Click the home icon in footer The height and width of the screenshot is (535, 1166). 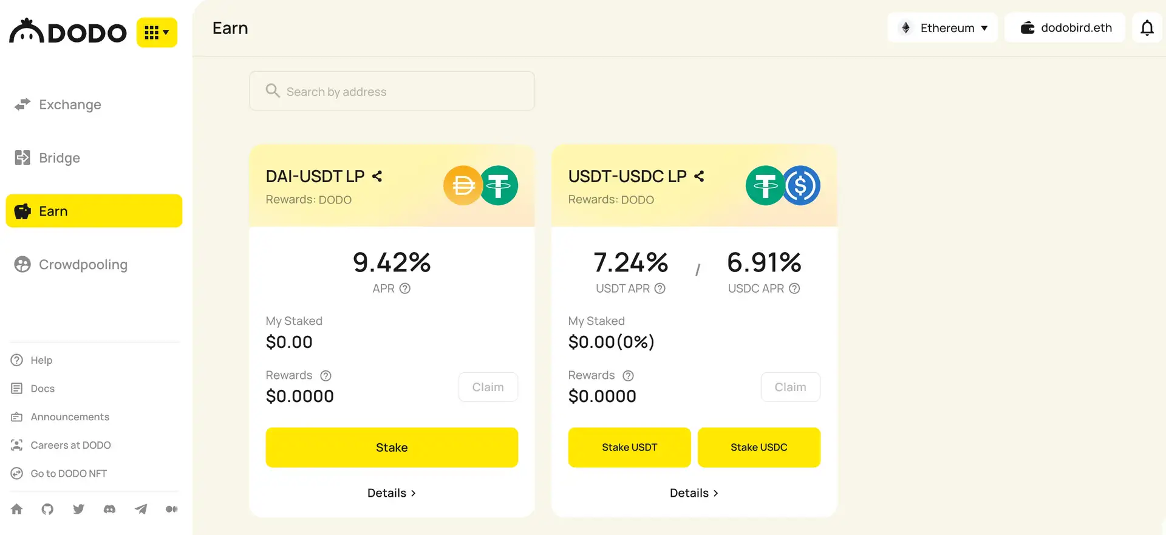click(16, 509)
